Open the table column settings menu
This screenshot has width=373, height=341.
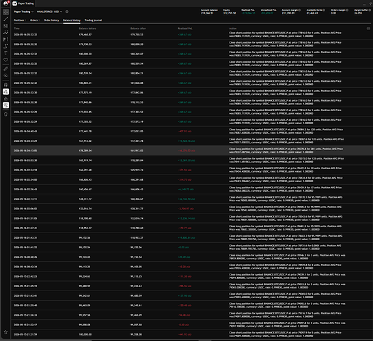pos(368,29)
